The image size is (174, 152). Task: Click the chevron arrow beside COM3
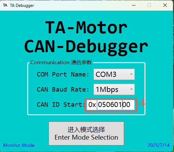pos(131,74)
